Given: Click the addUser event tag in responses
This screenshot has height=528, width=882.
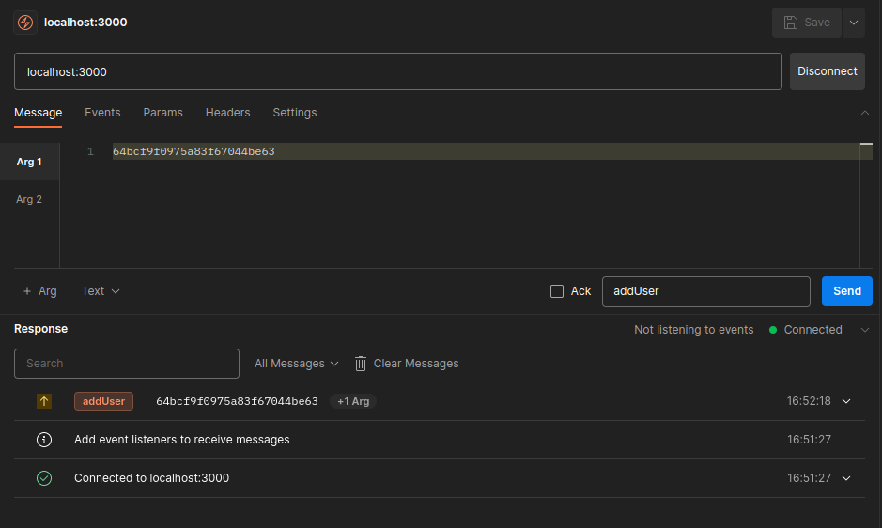Looking at the screenshot, I should [103, 401].
